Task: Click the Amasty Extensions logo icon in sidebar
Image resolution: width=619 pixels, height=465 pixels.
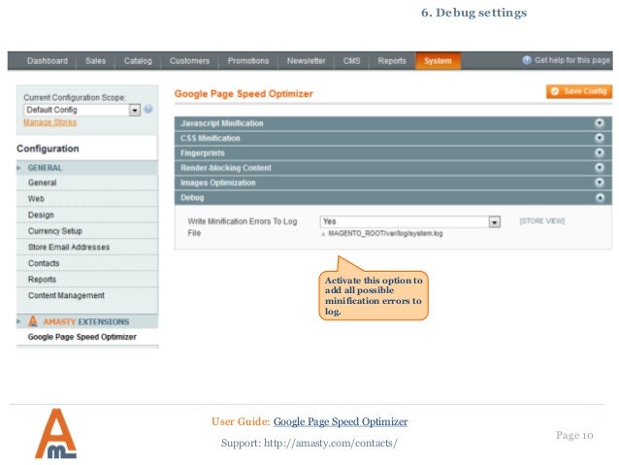Action: tap(33, 321)
